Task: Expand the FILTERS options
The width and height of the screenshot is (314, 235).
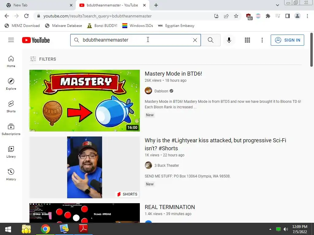Action: (x=43, y=59)
